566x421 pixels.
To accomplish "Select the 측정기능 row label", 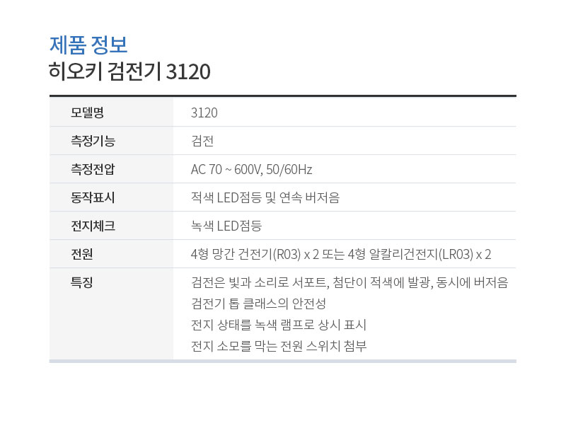I will pyautogui.click(x=93, y=141).
